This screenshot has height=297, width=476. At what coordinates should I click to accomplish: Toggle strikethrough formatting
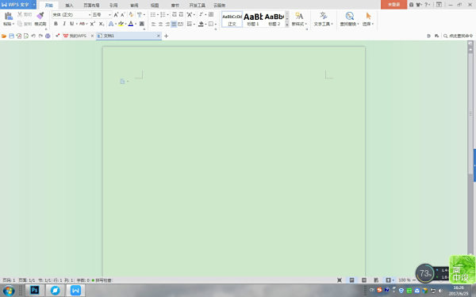[x=82, y=24]
